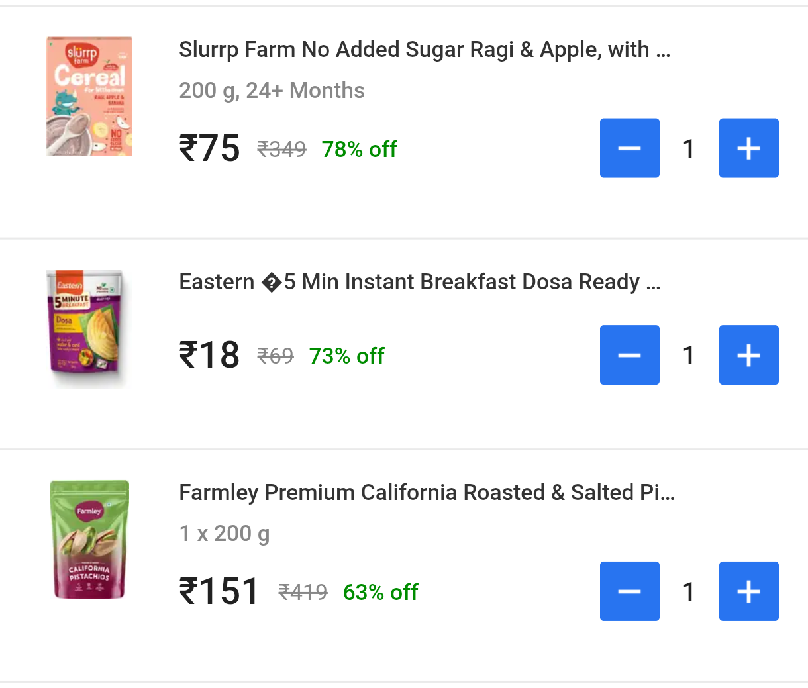Increase quantity of Slurrp Farm cereal
The width and height of the screenshot is (808, 688).
coord(748,148)
